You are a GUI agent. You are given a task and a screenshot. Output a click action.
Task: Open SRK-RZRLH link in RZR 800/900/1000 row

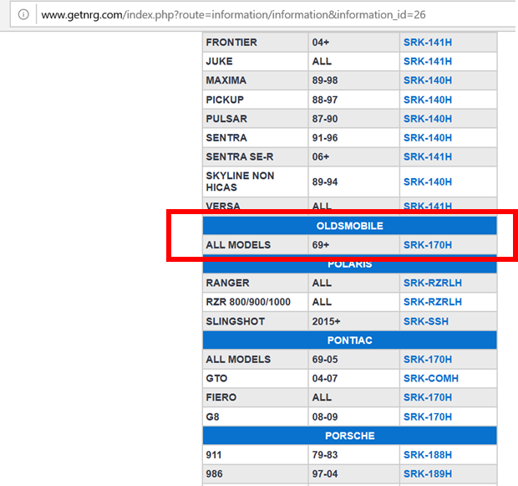(433, 302)
